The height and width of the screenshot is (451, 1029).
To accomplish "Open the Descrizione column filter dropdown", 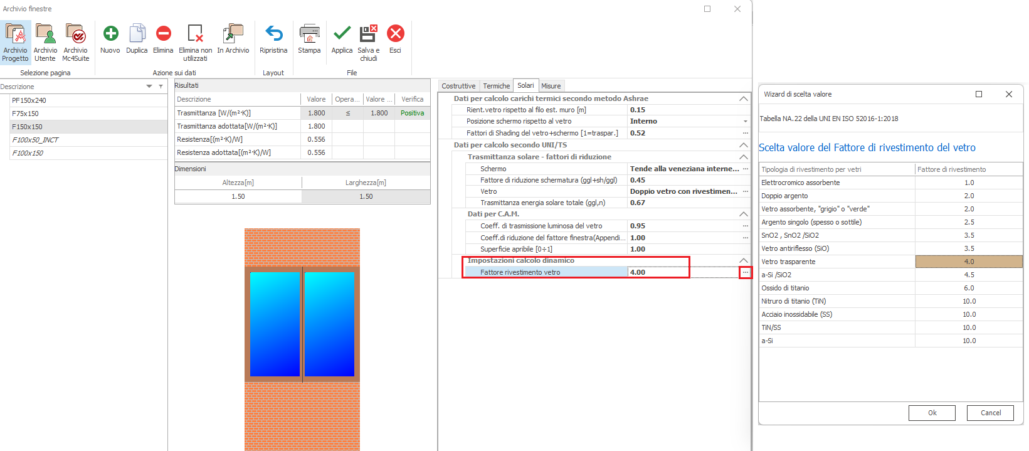I will pos(149,87).
